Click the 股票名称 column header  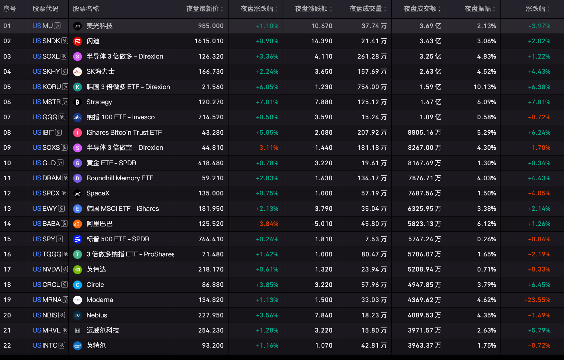pos(86,9)
